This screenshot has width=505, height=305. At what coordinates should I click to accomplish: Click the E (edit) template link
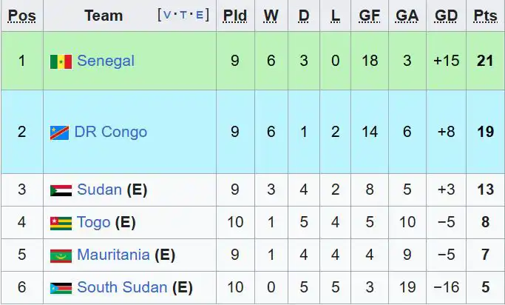click(x=200, y=15)
